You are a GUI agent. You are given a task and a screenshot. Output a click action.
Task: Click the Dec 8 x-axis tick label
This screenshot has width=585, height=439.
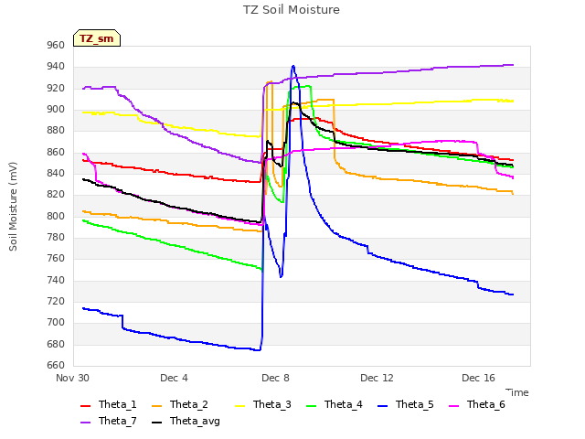click(275, 378)
